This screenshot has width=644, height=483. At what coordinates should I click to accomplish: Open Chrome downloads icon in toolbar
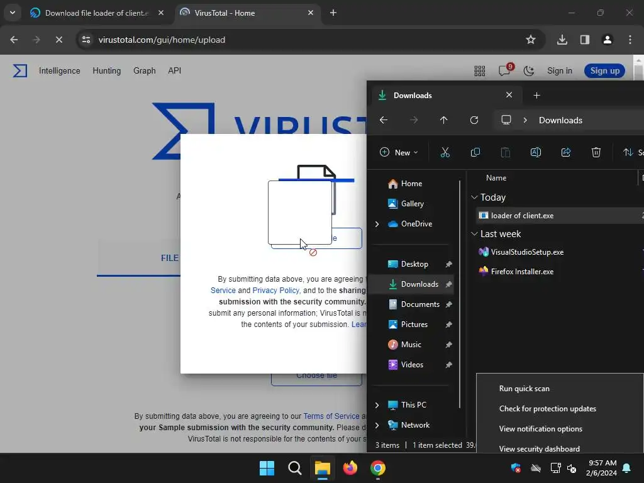click(562, 40)
